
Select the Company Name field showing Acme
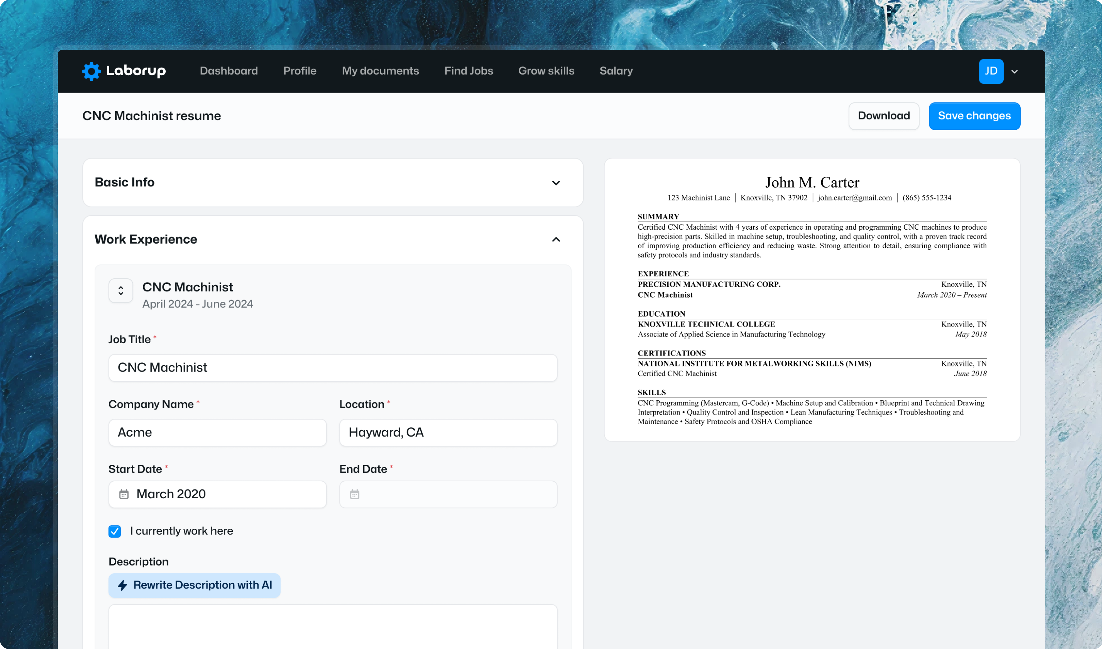click(217, 432)
